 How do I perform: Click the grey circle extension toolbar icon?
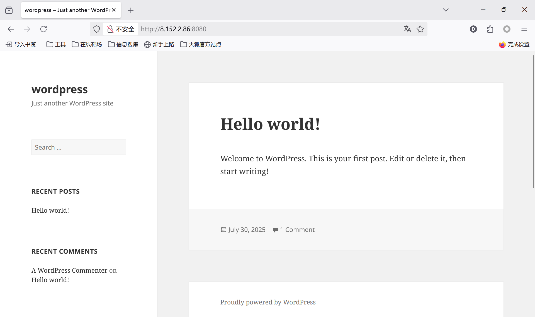pyautogui.click(x=507, y=29)
